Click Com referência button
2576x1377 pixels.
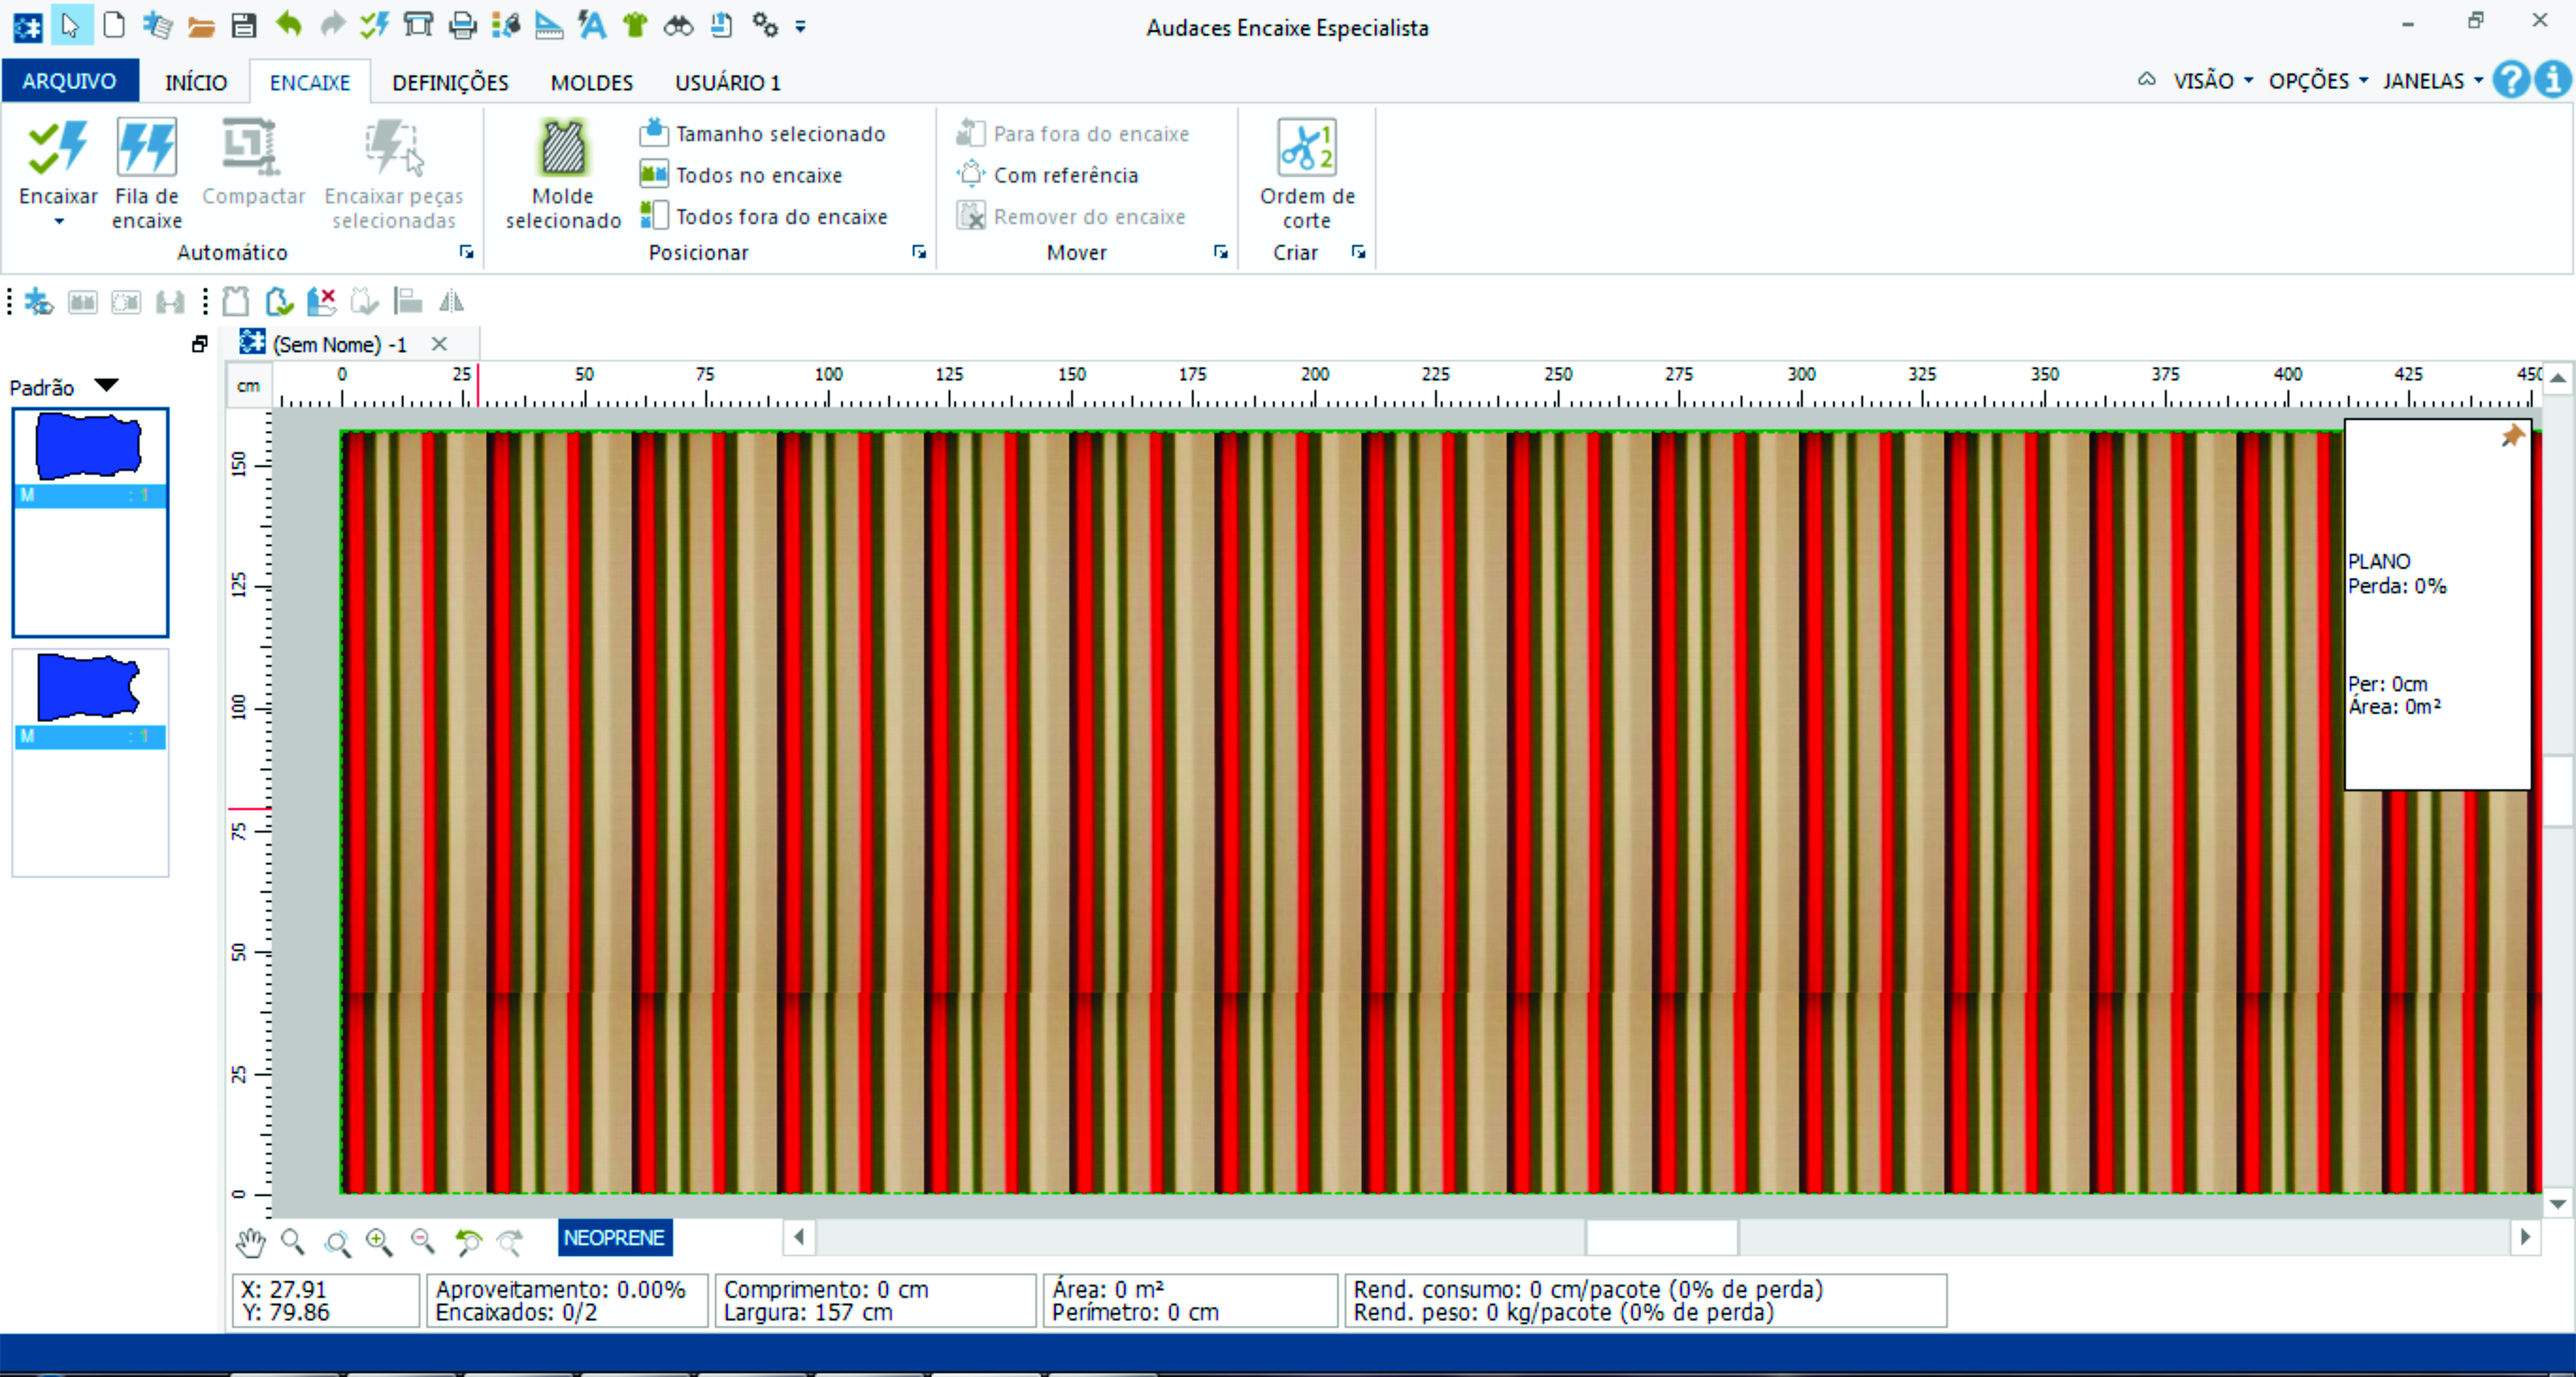[x=1048, y=175]
